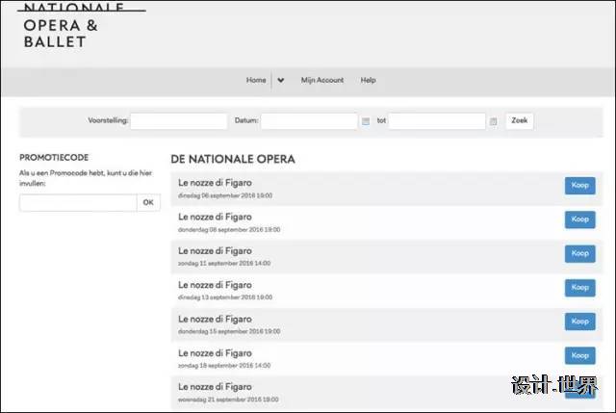Open the Mijn Account menu item
Image resolution: width=616 pixels, height=413 pixels.
click(x=322, y=80)
